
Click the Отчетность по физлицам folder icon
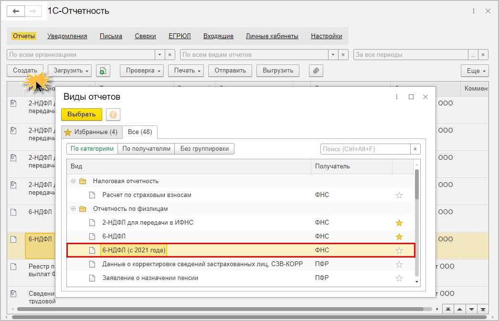tap(83, 209)
